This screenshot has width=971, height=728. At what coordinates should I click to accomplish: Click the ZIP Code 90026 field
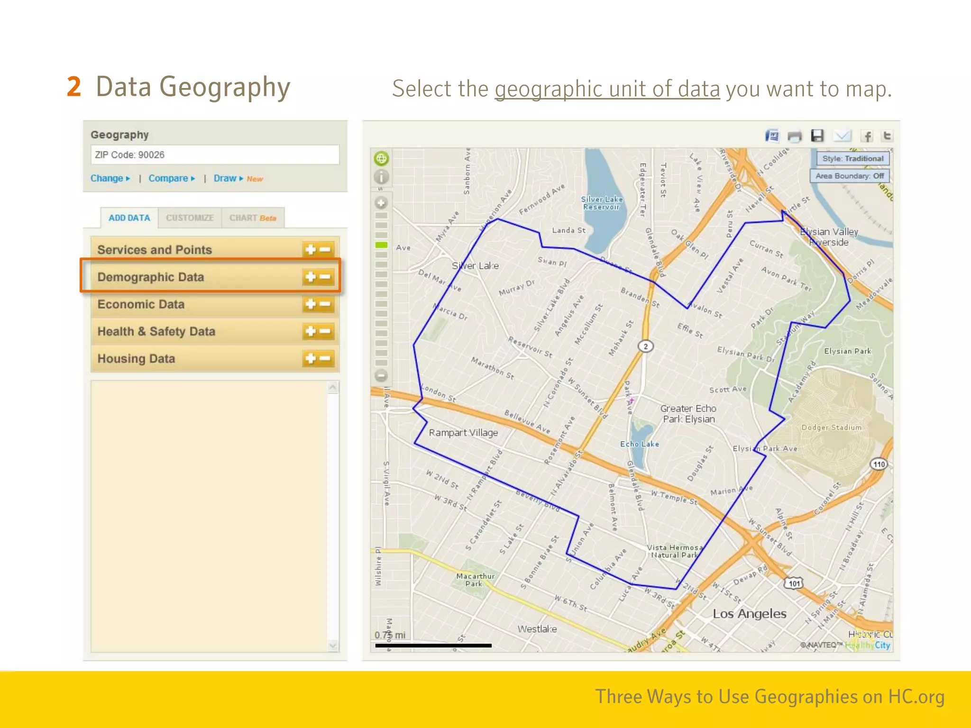click(x=215, y=155)
